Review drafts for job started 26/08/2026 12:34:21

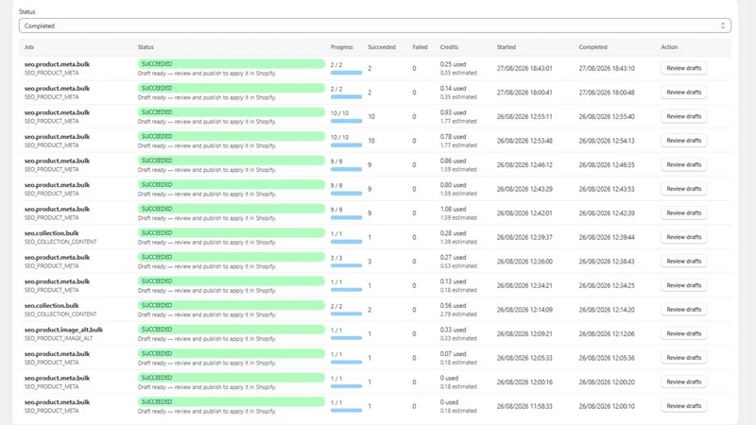coord(683,285)
